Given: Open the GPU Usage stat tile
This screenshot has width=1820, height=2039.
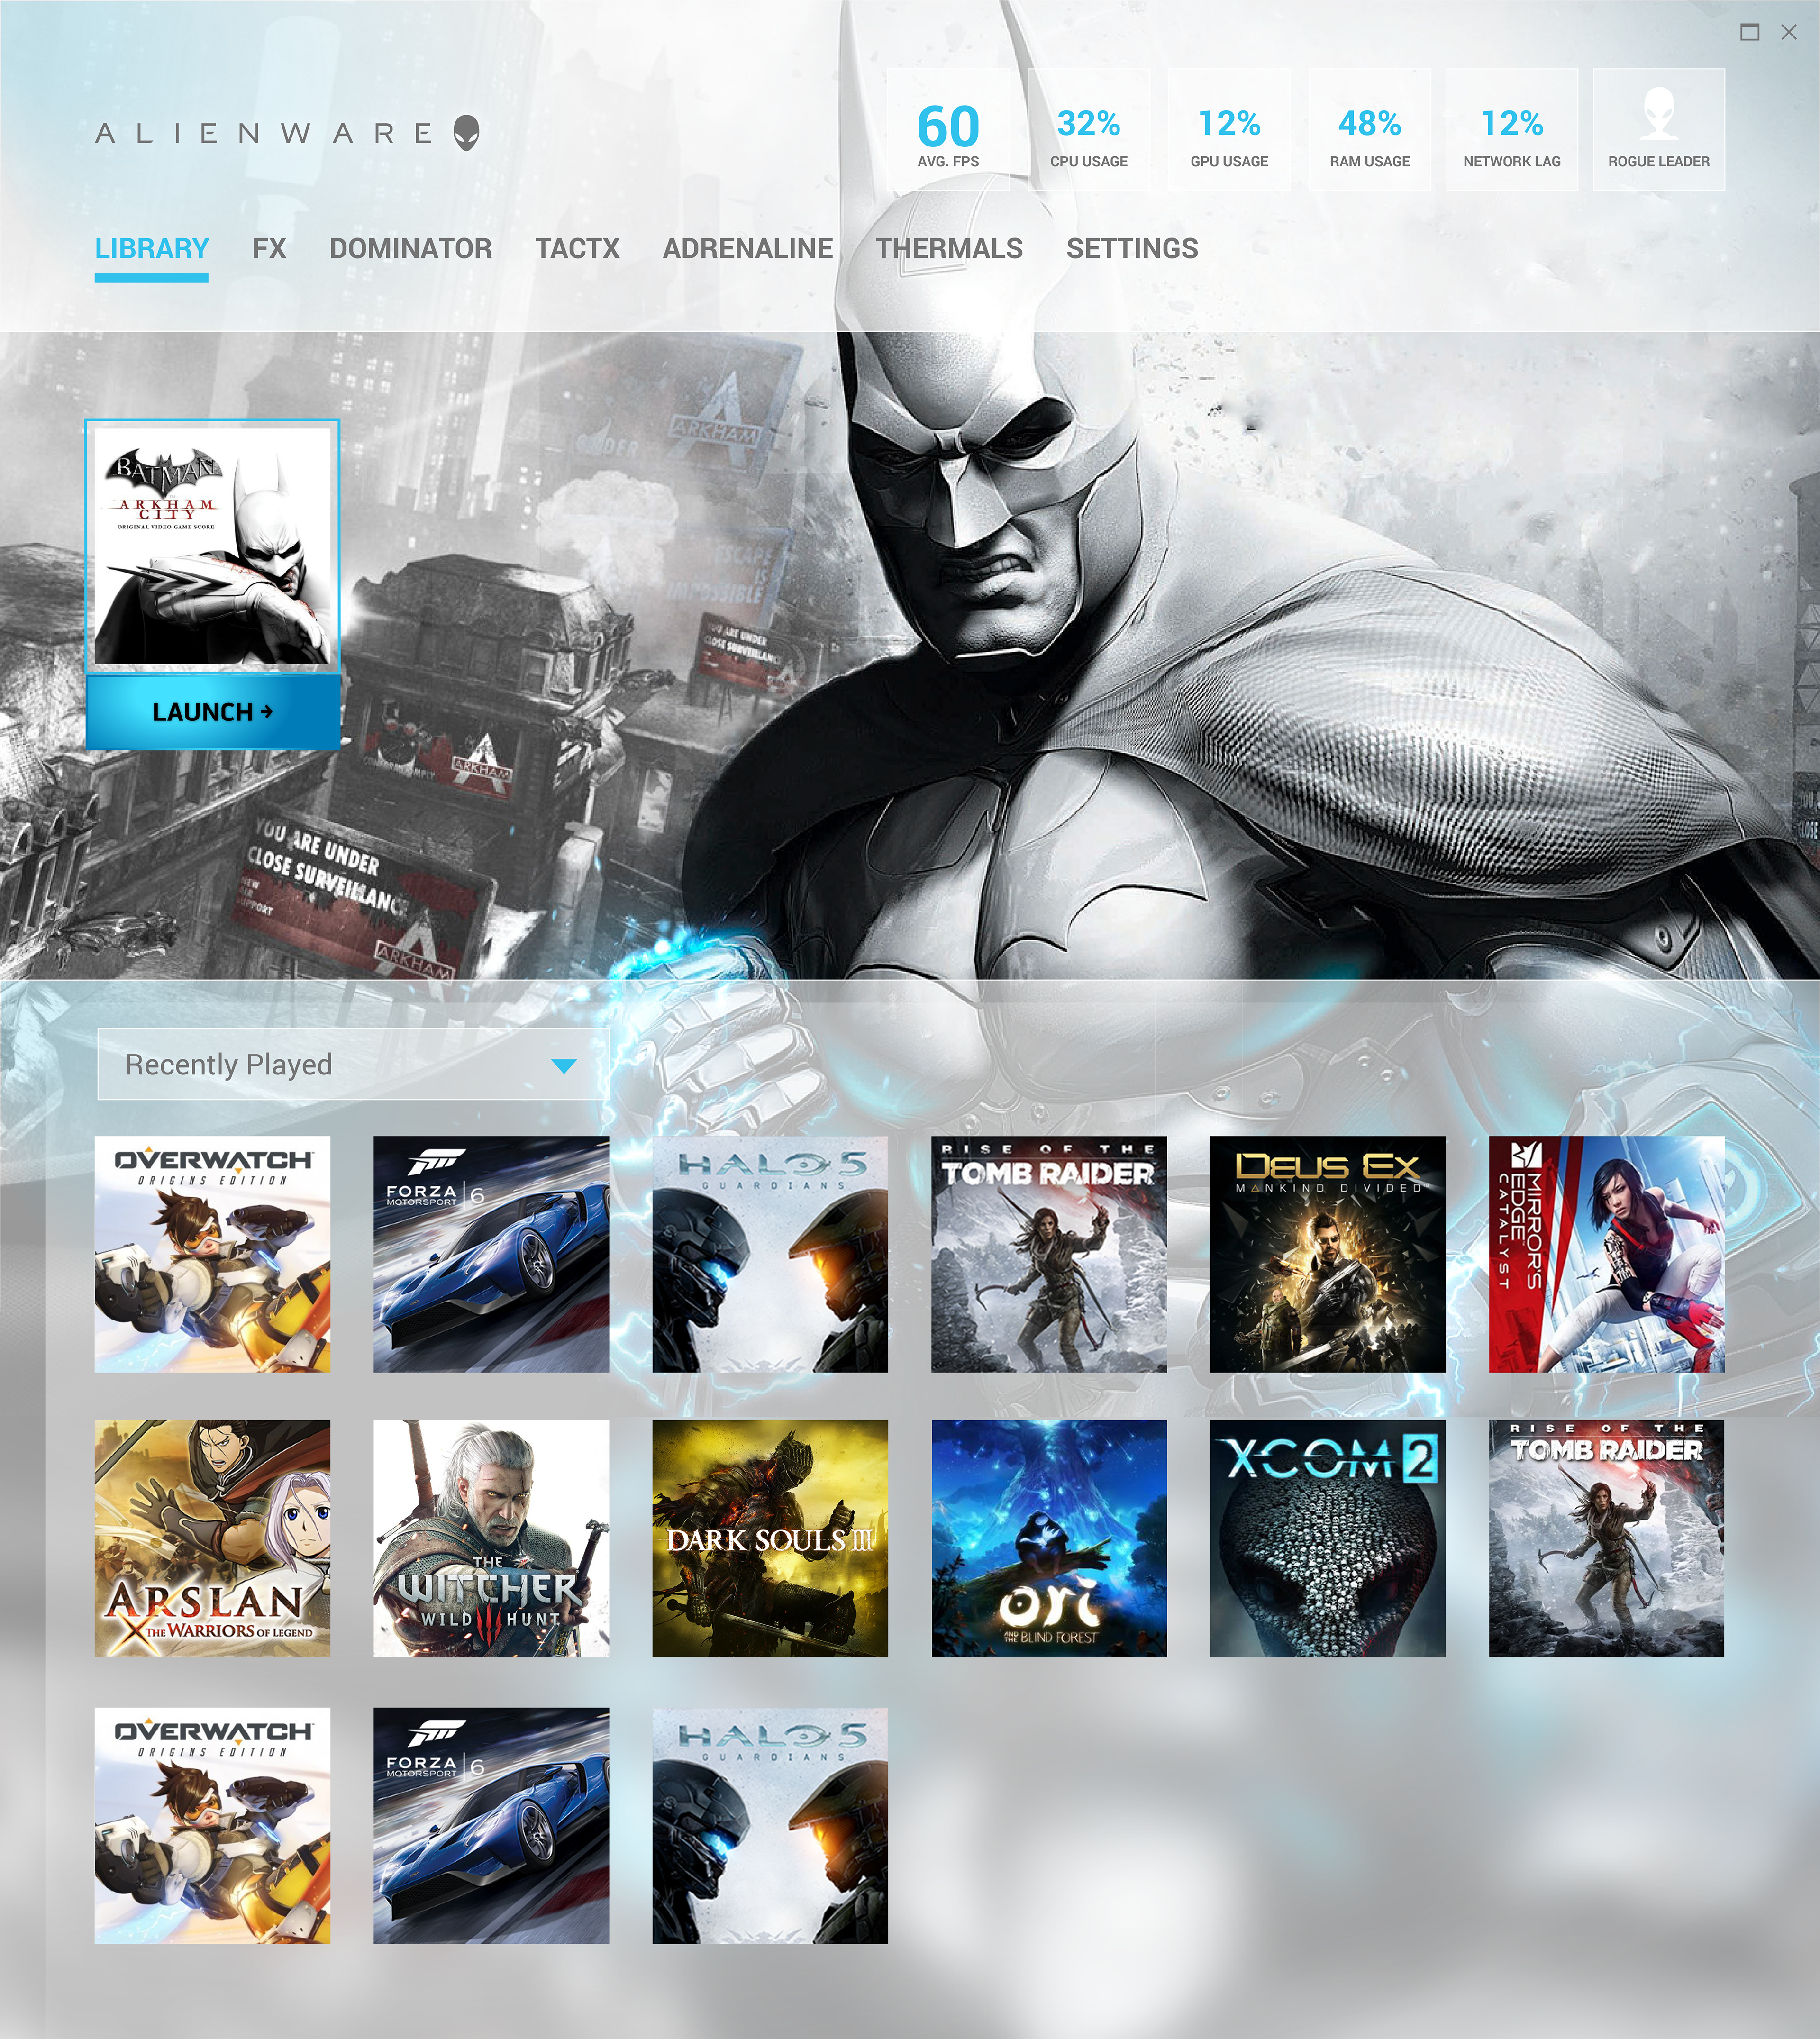Looking at the screenshot, I should click(1229, 130).
